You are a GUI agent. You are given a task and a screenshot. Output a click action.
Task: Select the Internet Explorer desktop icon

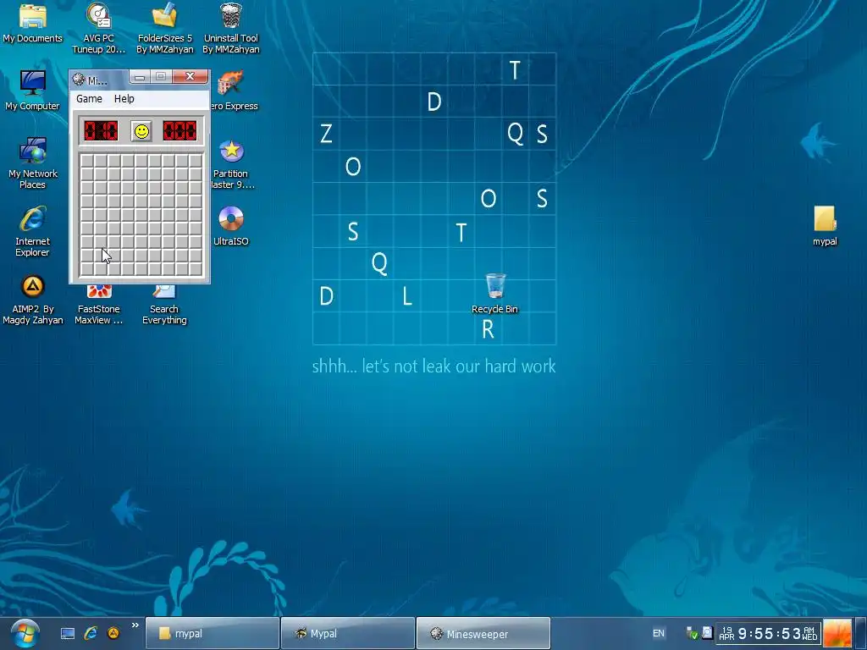pos(33,231)
